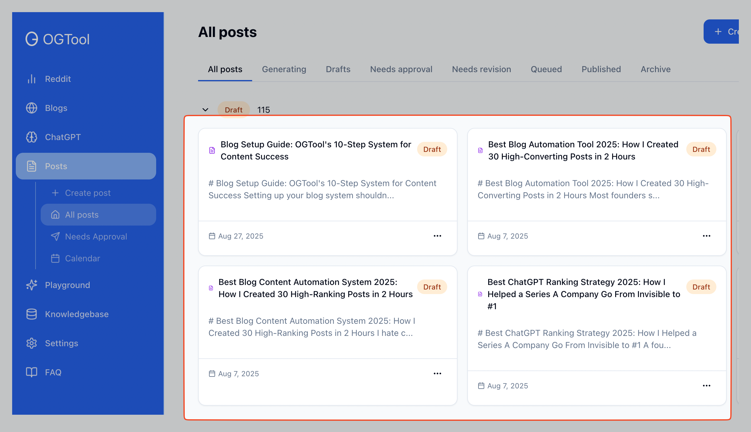Switch to the All posts tab

pos(225,69)
